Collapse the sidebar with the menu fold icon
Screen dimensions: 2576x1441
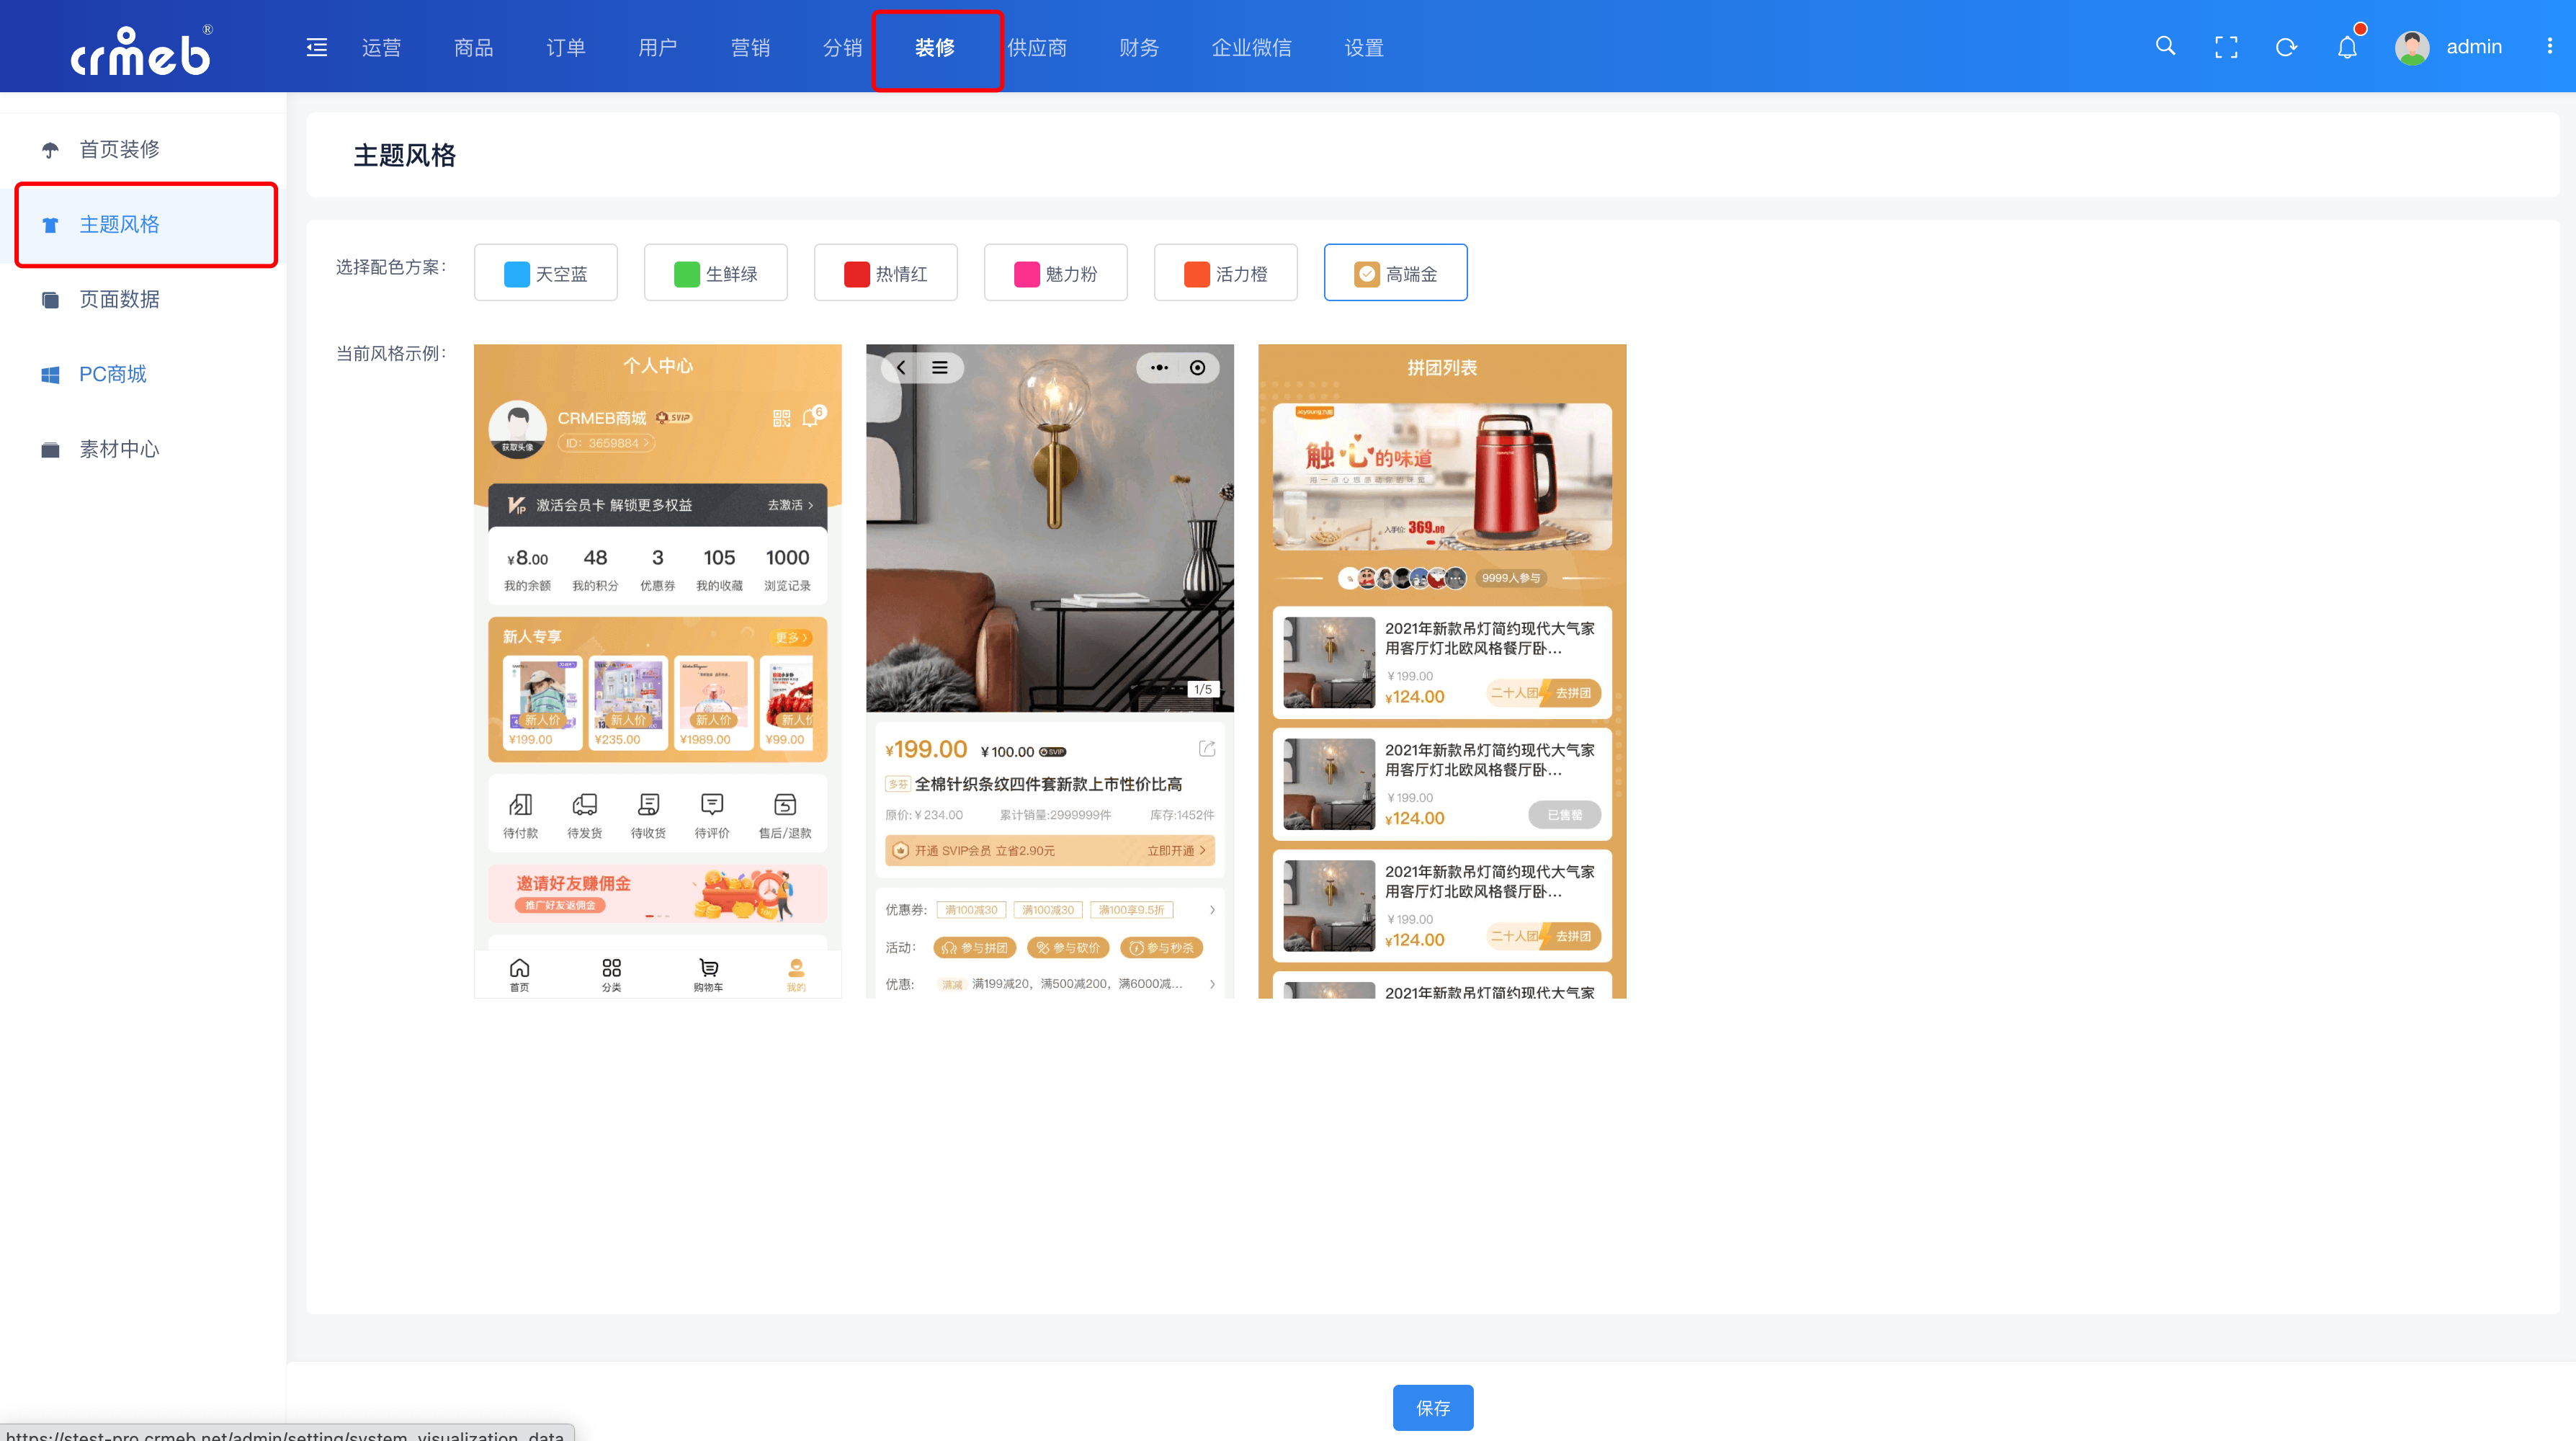[317, 47]
